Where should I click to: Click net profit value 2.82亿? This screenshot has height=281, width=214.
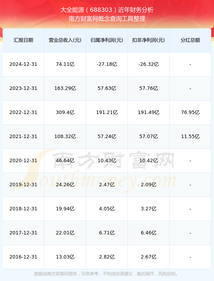[107, 257]
